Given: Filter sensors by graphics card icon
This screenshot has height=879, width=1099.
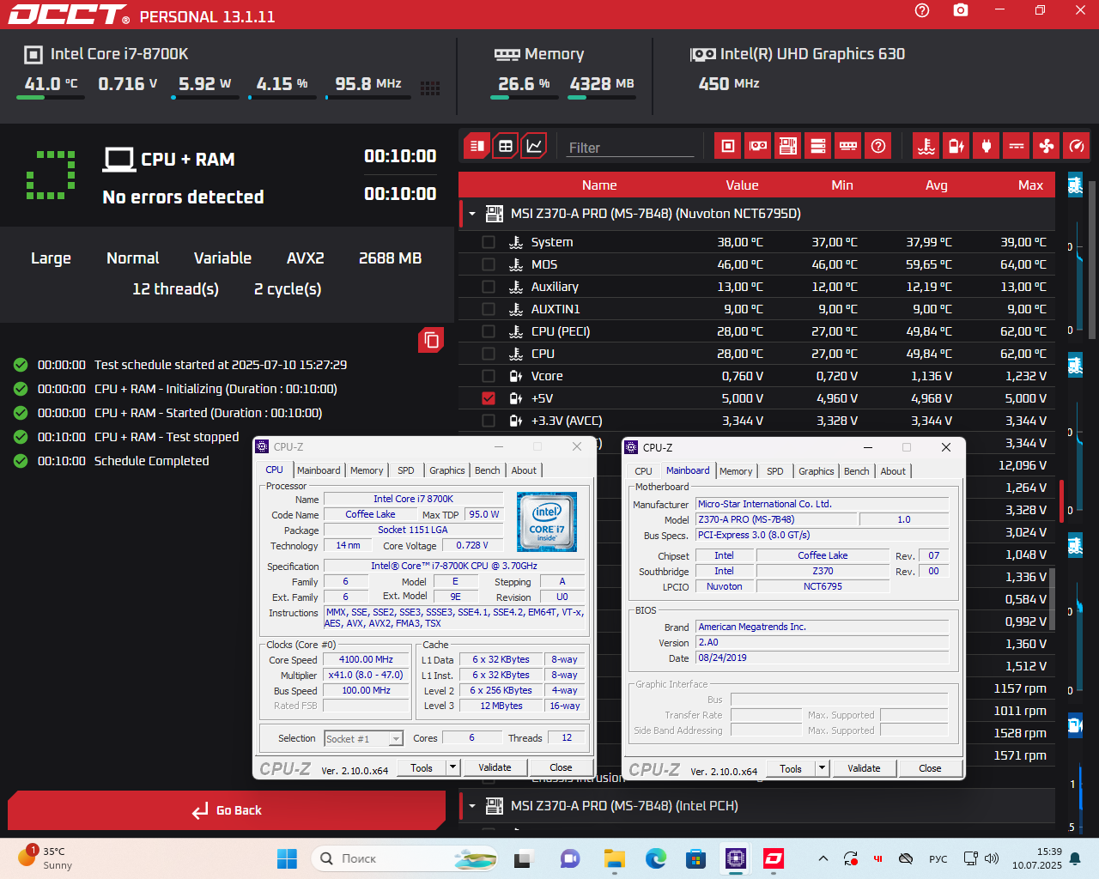Looking at the screenshot, I should (x=758, y=146).
